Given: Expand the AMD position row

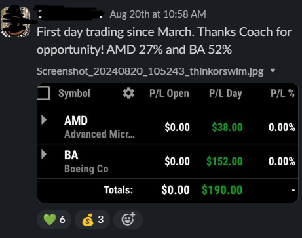Looking at the screenshot, I should point(44,120).
